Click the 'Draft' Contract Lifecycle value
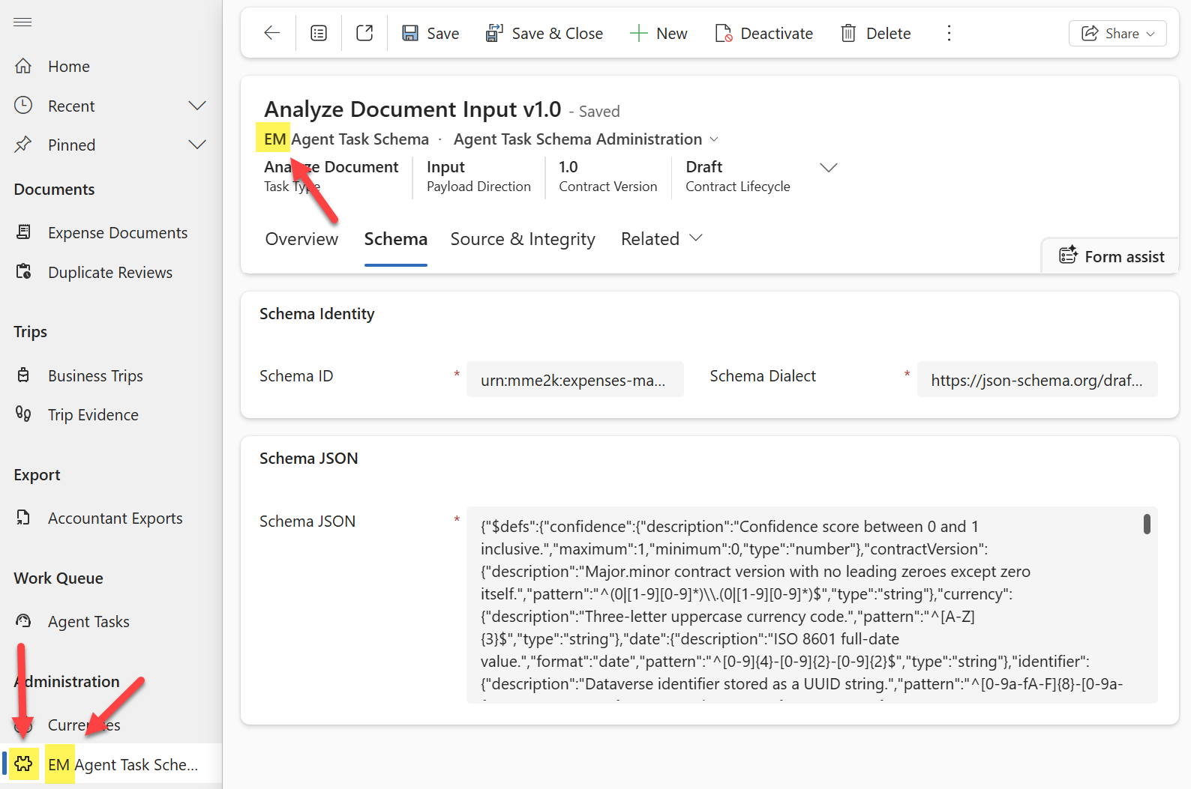The height and width of the screenshot is (789, 1191). (x=703, y=167)
